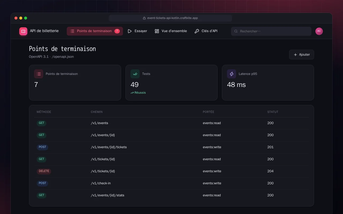This screenshot has height=214, width=343.
Task: Click the list icon in the endpoints stat card
Action: point(39,74)
